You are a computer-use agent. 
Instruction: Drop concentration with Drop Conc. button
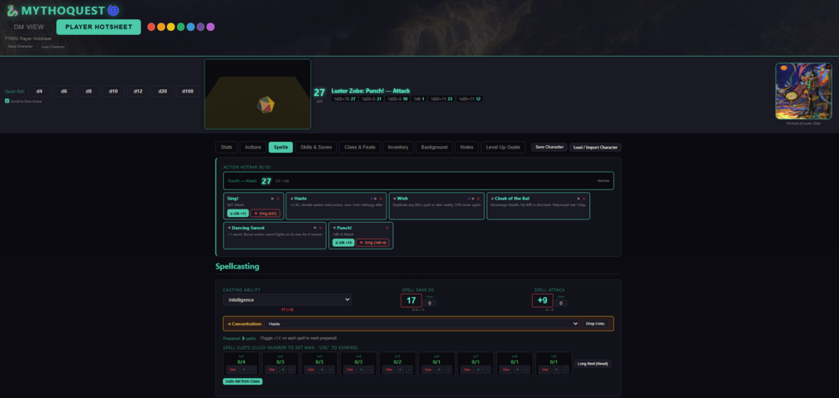(595, 324)
